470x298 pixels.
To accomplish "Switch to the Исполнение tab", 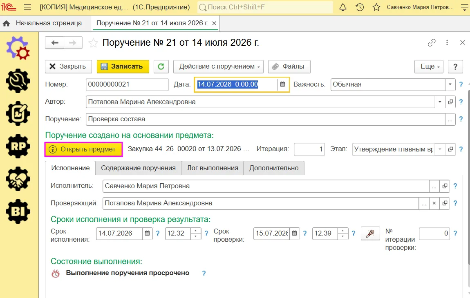I will pyautogui.click(x=70, y=168).
